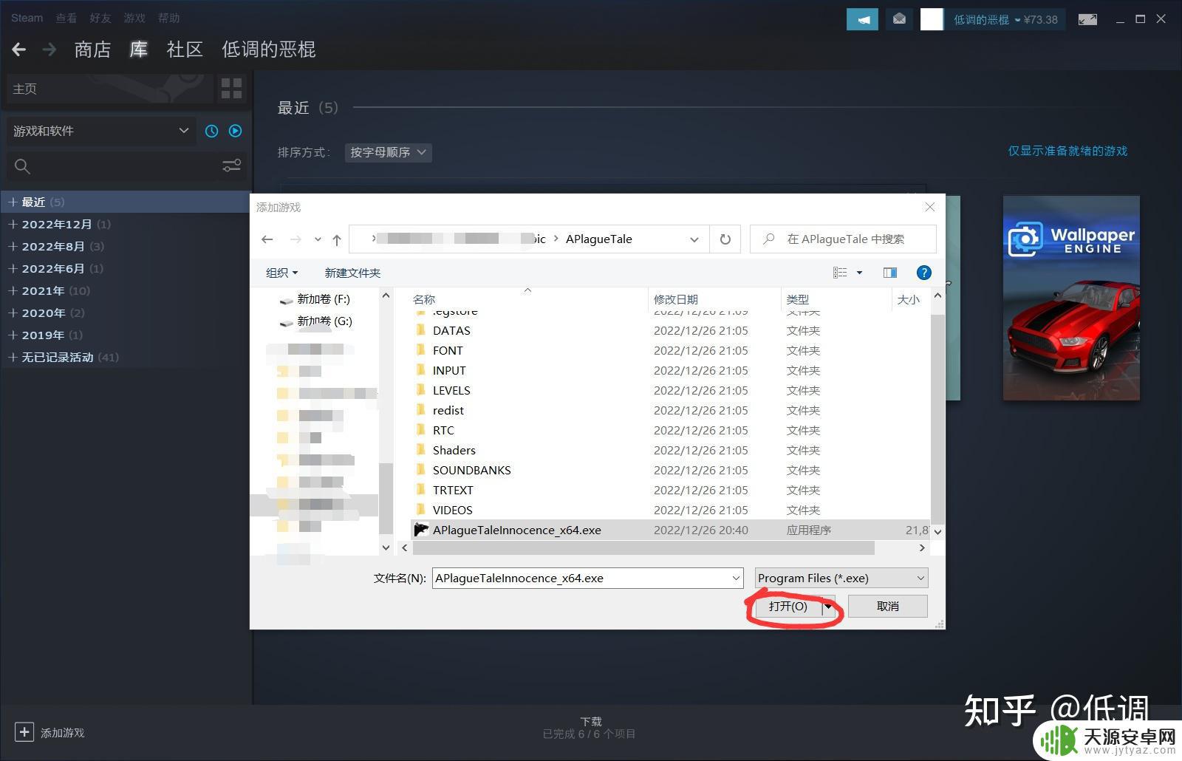Click 新建文件夹 in the dialog
This screenshot has height=761, width=1182.
click(352, 273)
